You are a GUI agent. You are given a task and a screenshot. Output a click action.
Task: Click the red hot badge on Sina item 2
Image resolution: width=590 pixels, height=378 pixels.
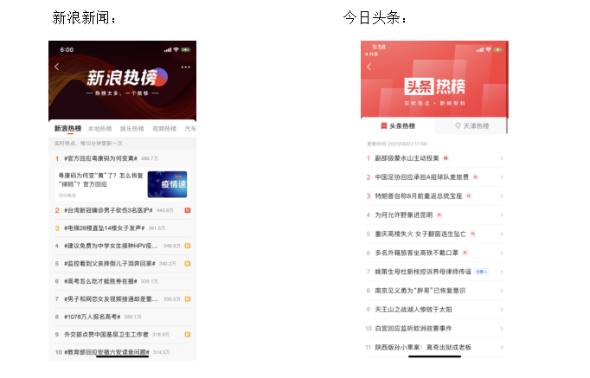(x=188, y=210)
